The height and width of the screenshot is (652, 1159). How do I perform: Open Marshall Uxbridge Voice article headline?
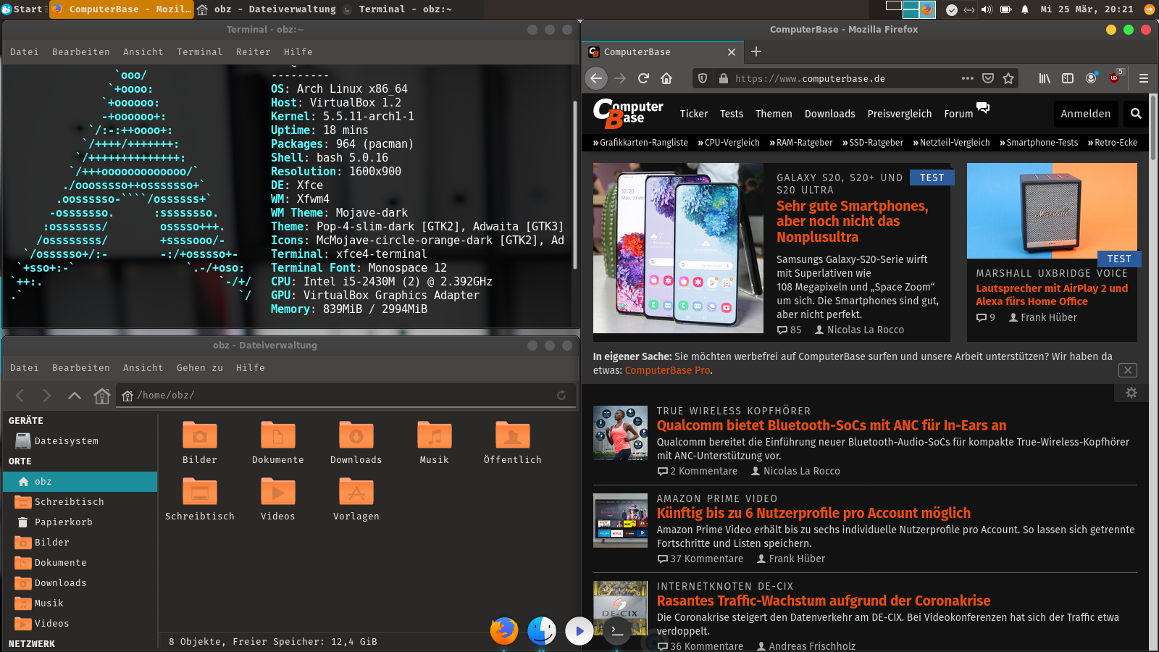[x=1052, y=295]
